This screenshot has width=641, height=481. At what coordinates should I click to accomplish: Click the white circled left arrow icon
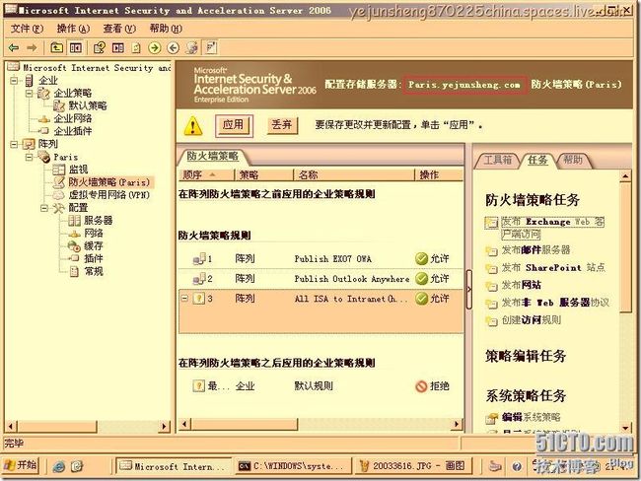click(174, 48)
